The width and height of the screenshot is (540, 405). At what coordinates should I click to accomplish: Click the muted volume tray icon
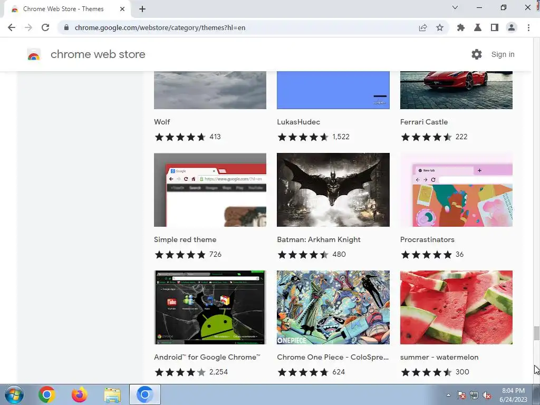coord(487,395)
